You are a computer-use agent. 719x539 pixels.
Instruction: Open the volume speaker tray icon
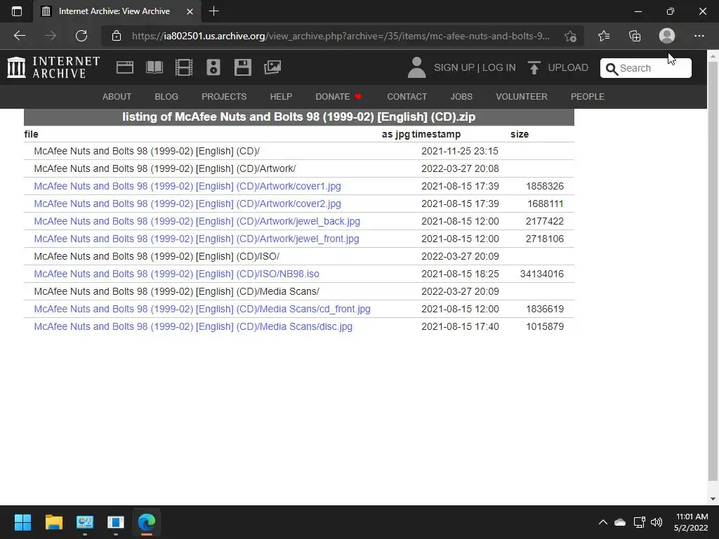(x=657, y=522)
